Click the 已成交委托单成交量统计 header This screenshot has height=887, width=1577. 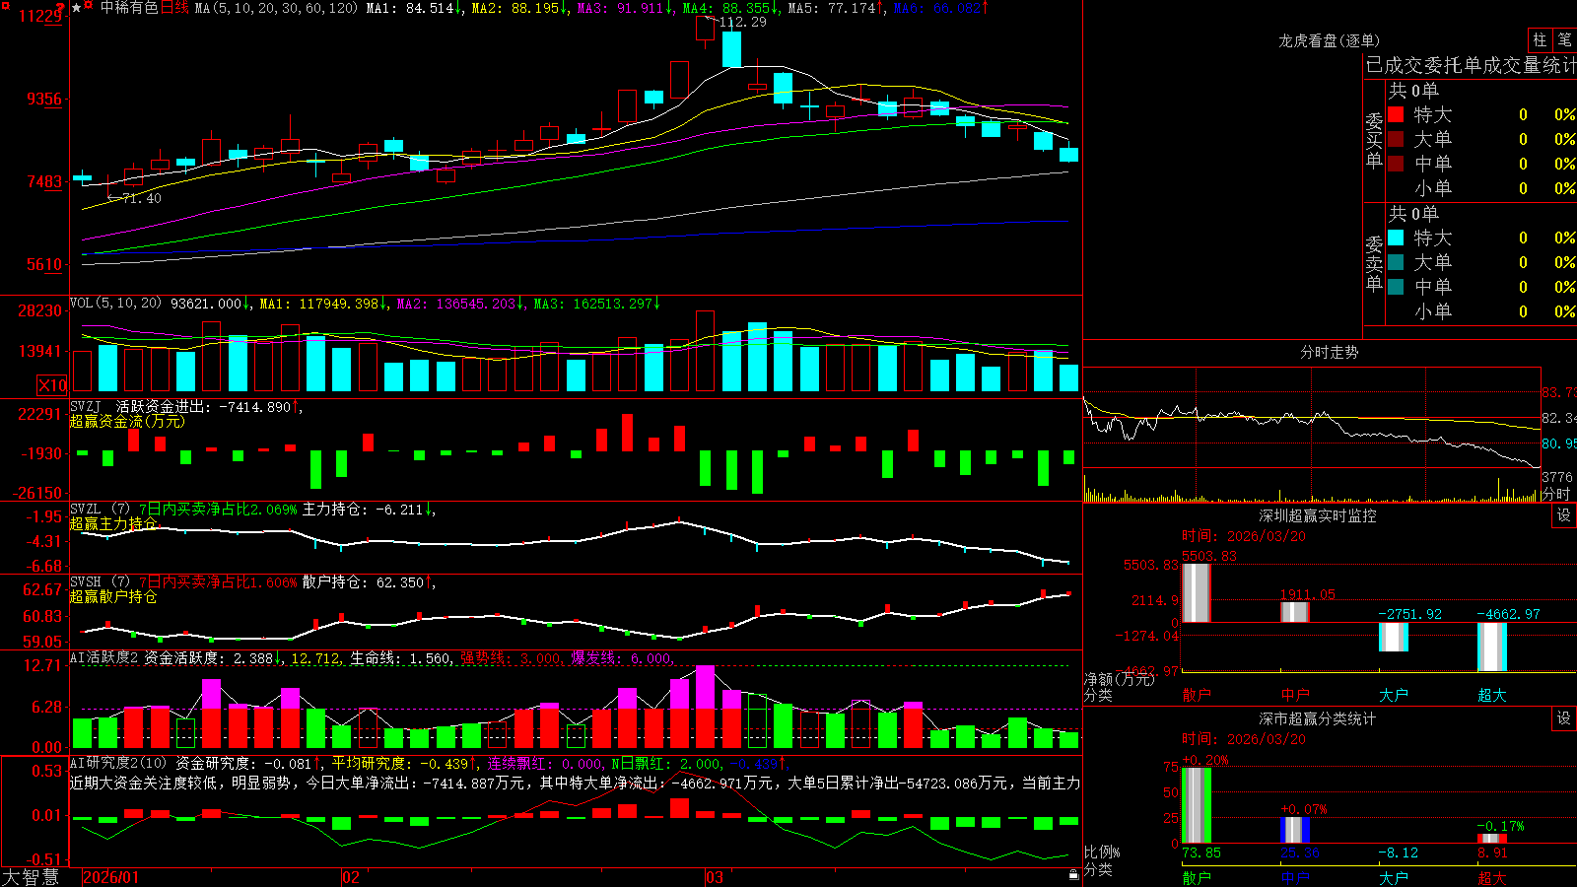(x=1471, y=65)
